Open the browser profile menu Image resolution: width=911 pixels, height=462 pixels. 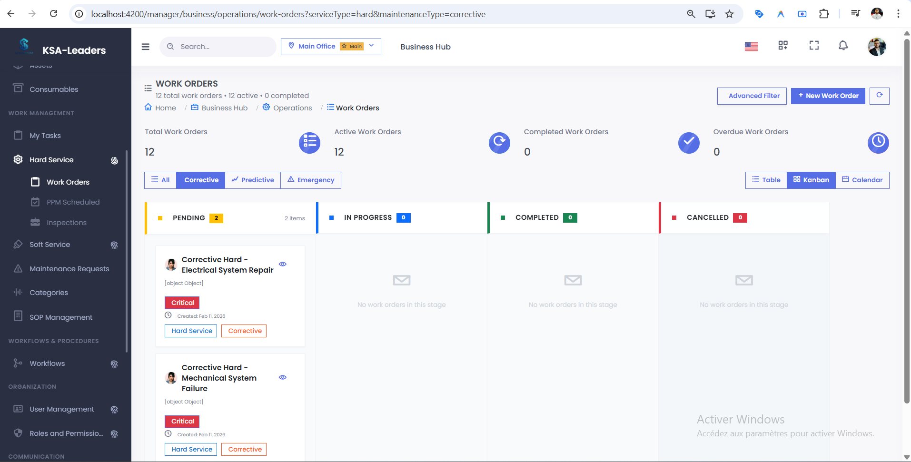click(876, 13)
